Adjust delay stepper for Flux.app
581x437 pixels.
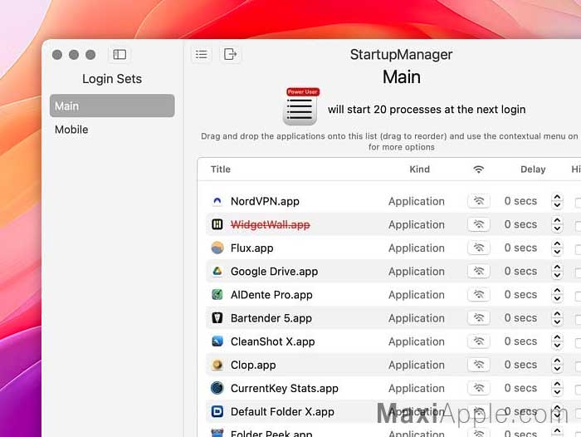click(x=557, y=248)
